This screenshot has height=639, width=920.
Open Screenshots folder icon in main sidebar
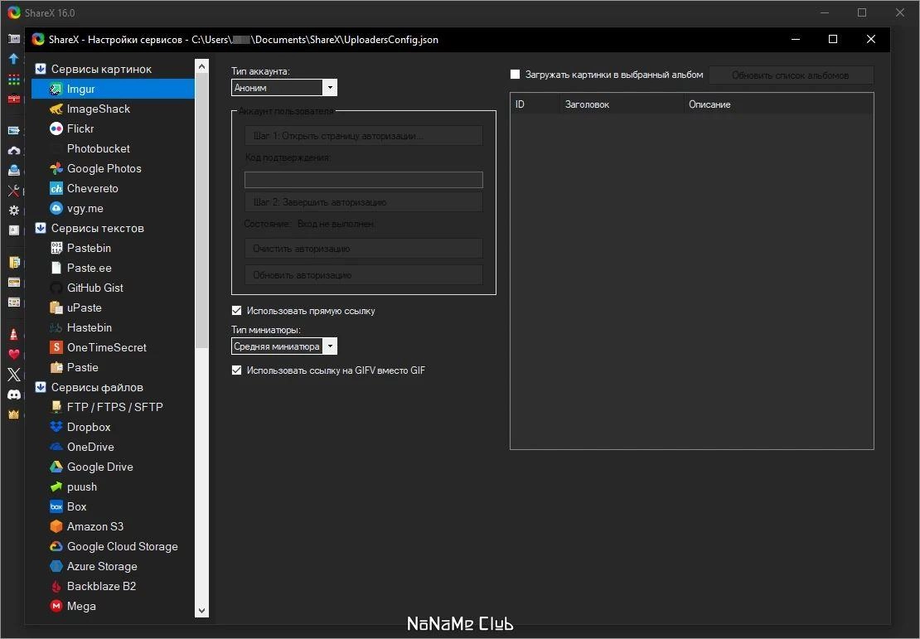click(13, 262)
